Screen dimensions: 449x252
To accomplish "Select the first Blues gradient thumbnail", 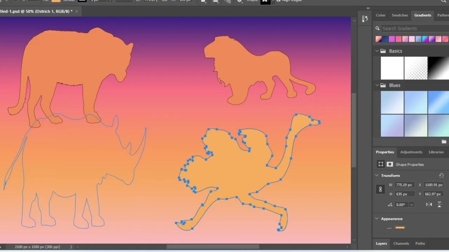I will click(392, 103).
